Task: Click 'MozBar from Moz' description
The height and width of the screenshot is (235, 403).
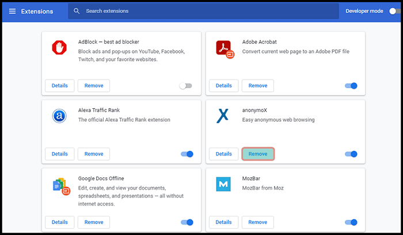Action: [x=263, y=188]
